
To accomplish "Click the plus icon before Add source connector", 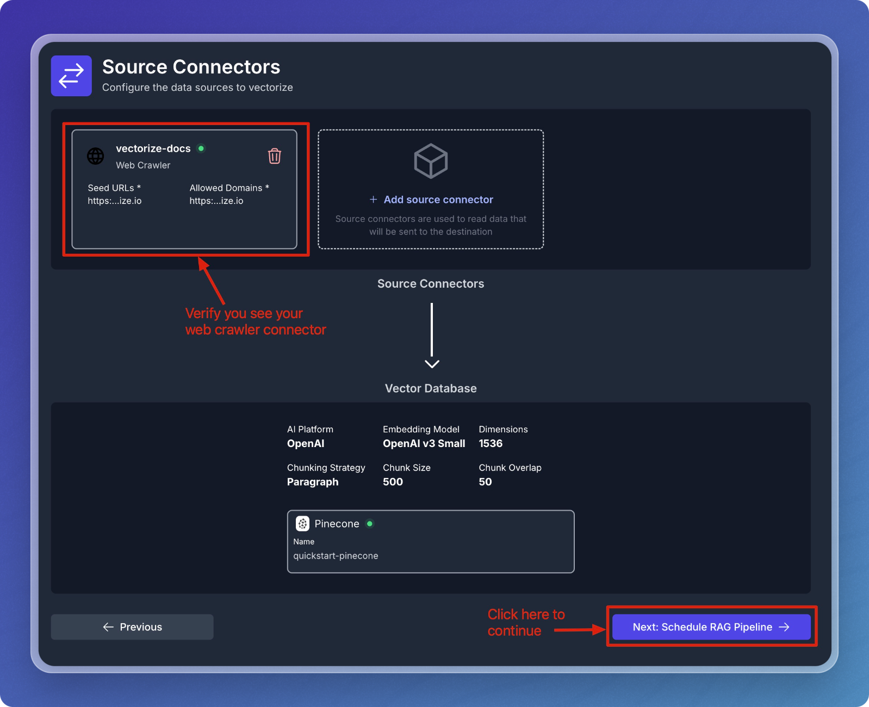I will tap(374, 200).
